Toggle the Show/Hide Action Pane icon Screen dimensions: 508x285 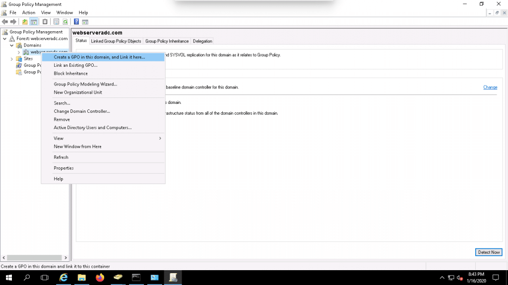coord(85,22)
